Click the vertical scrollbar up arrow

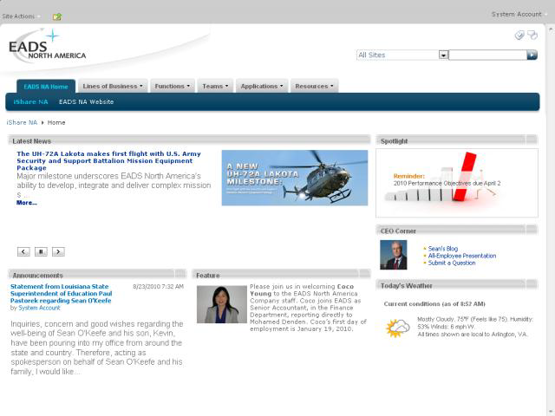[551, 29]
